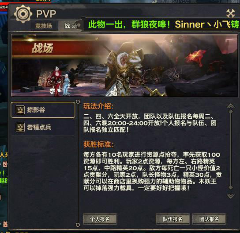Switch to the 竞技场 tab
The width and height of the screenshot is (240, 233).
(x=45, y=26)
